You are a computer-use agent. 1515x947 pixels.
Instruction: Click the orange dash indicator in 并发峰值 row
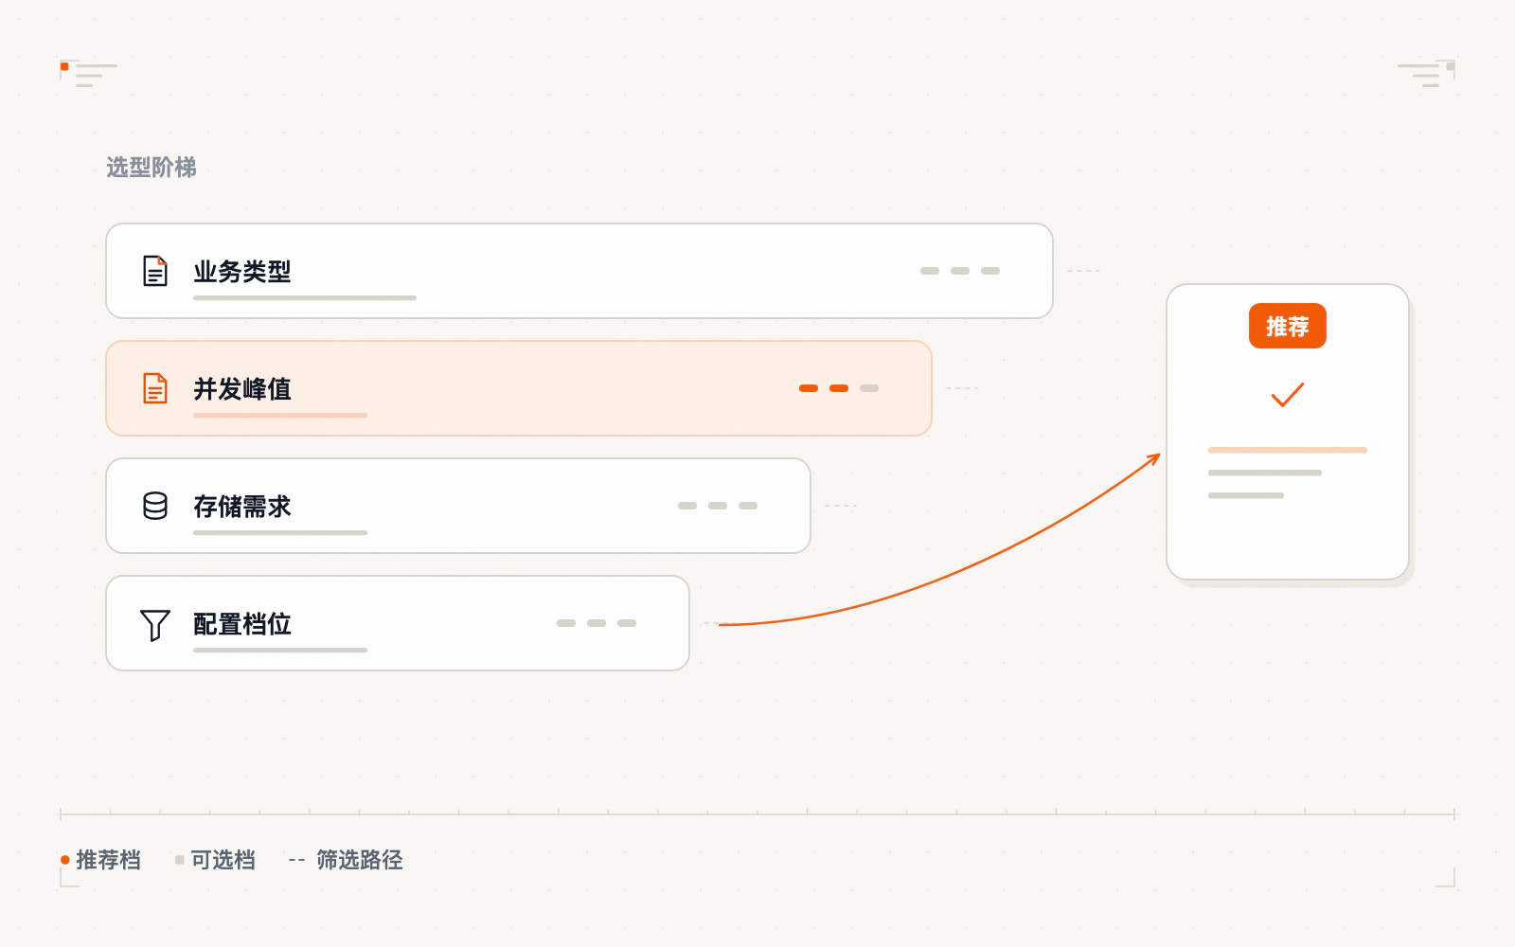(839, 388)
